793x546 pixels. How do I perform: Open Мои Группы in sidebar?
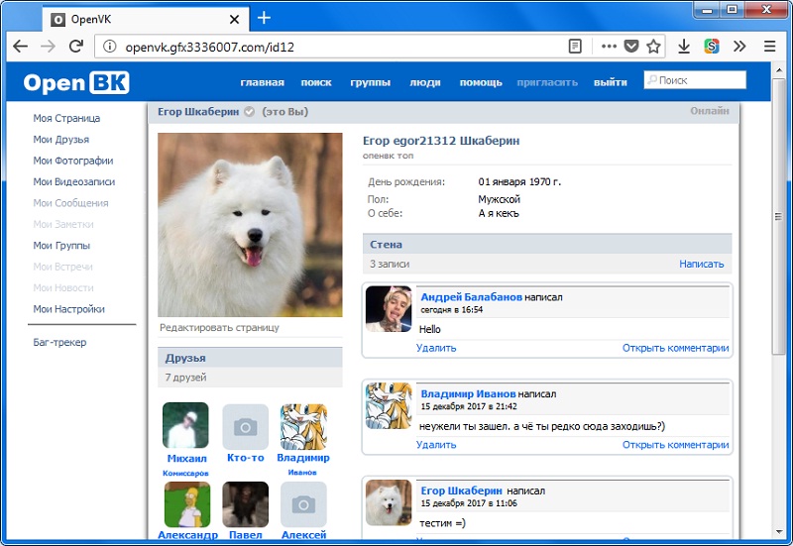(x=61, y=245)
